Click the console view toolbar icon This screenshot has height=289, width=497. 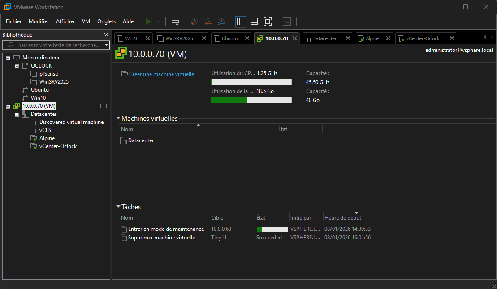pos(287,21)
